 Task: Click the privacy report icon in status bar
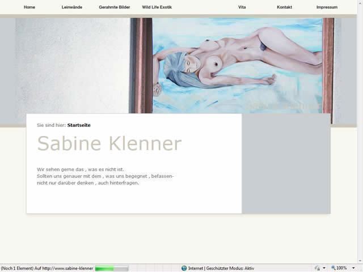[317, 268]
